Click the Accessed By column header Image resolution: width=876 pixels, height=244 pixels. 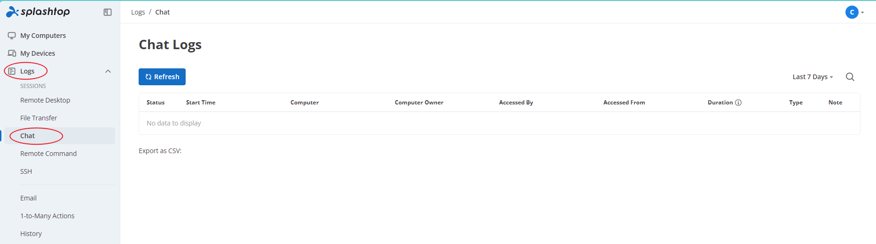click(x=516, y=103)
